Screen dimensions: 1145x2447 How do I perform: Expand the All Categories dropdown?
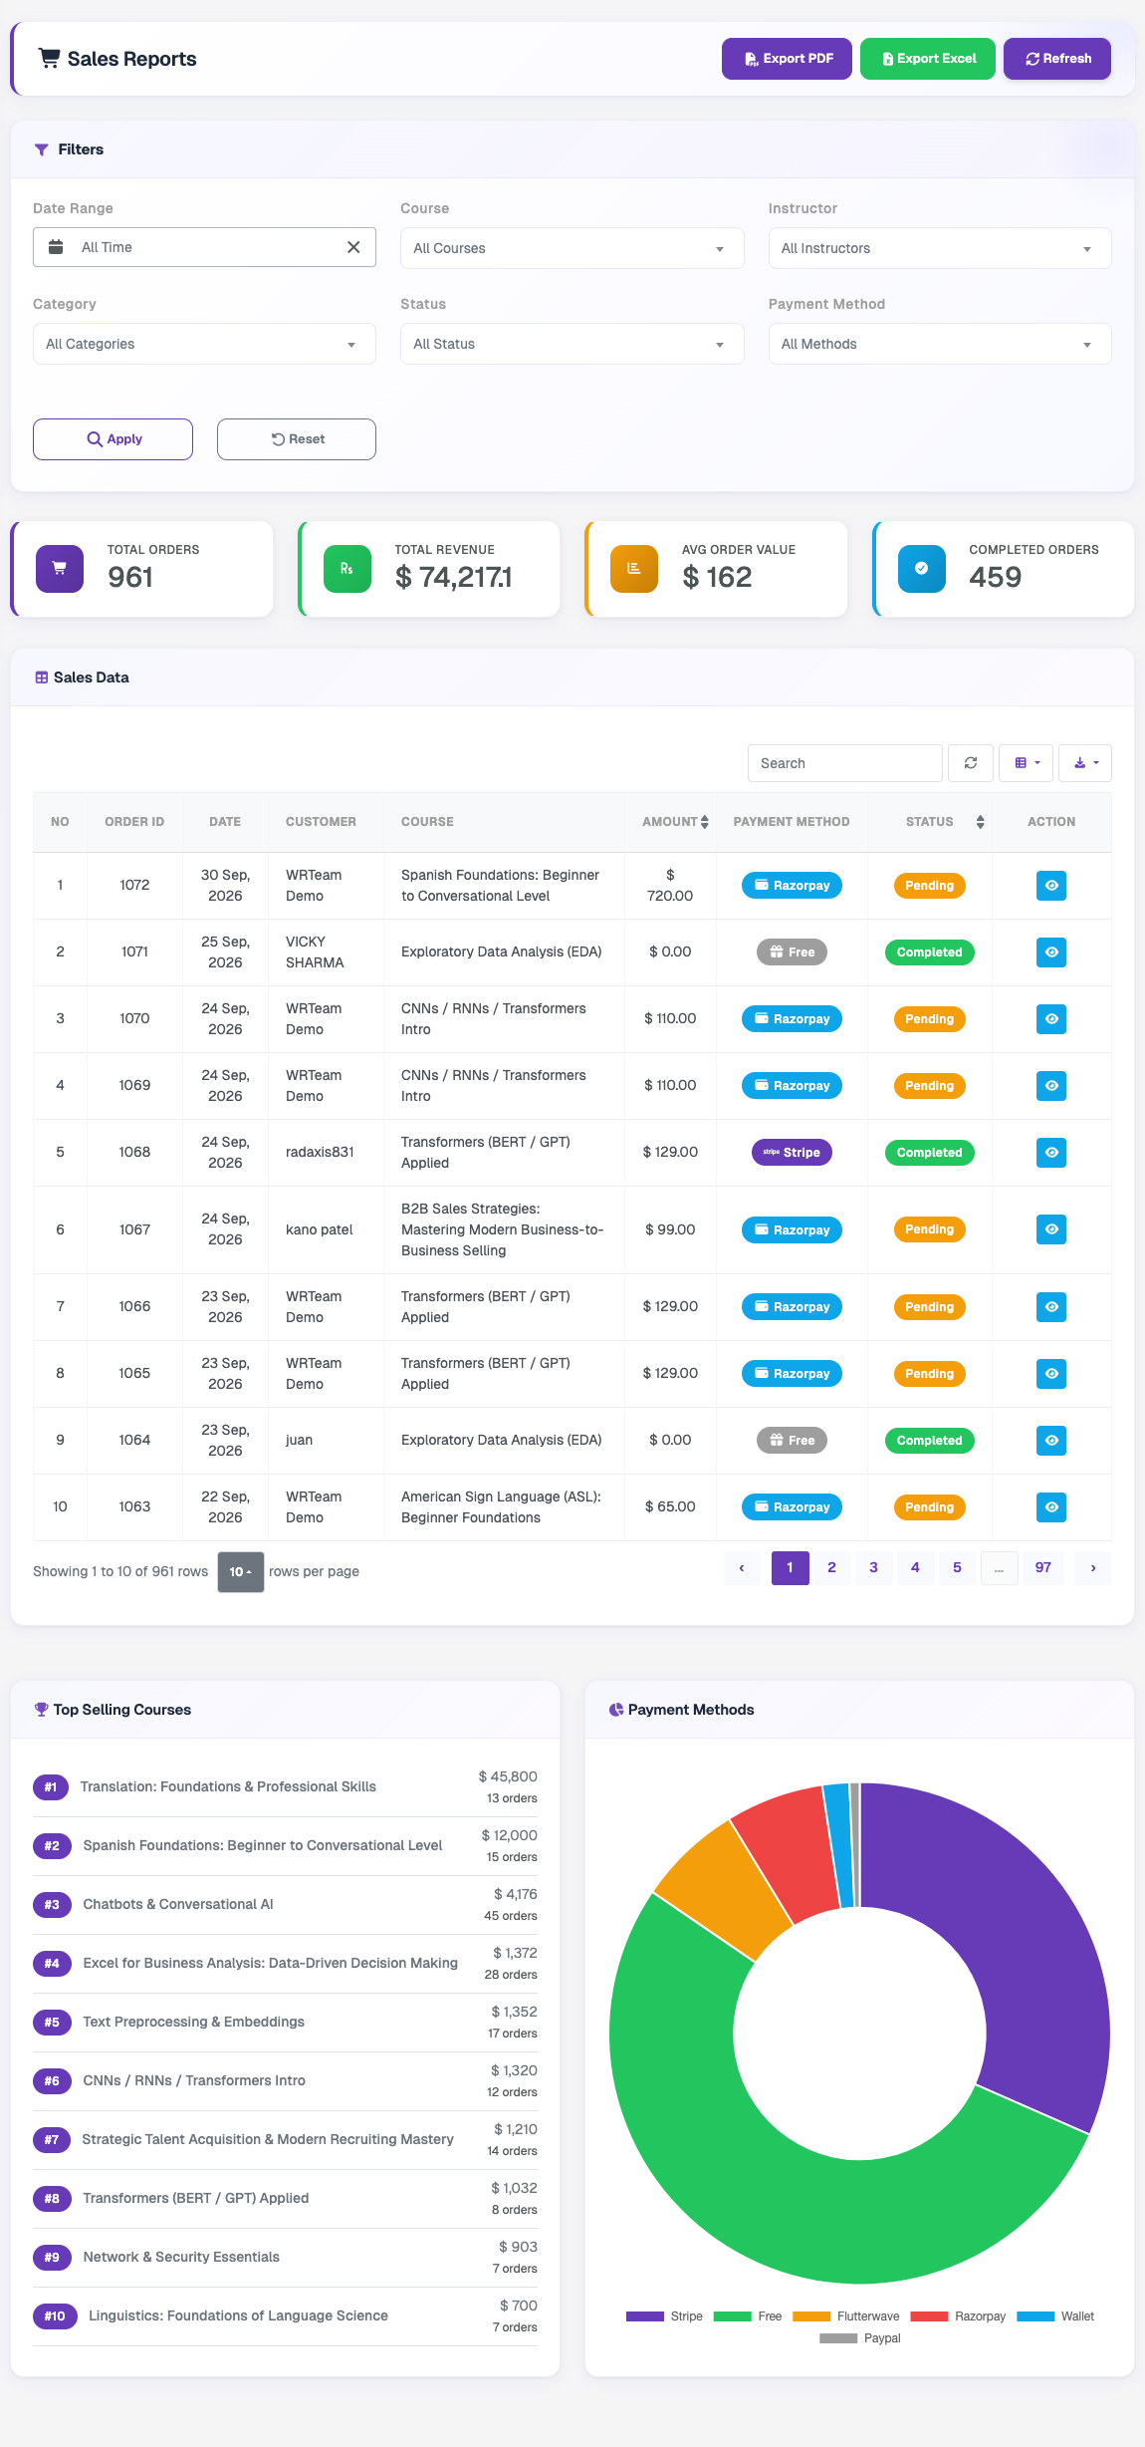click(204, 344)
